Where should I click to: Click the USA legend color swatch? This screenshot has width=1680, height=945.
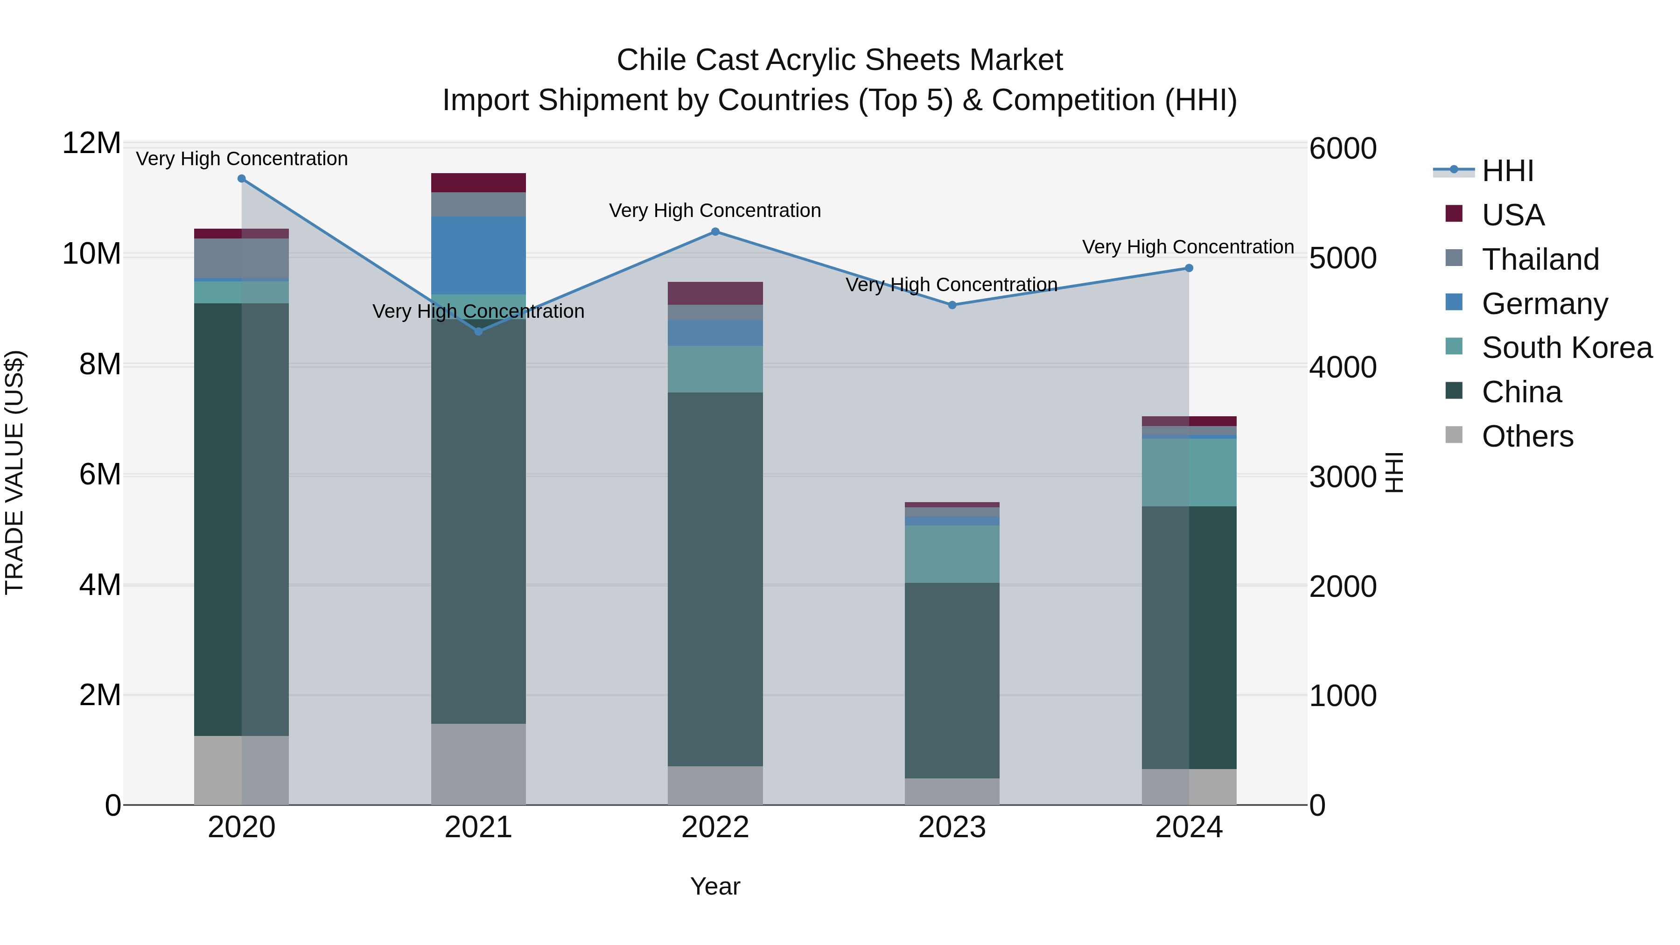(1454, 213)
